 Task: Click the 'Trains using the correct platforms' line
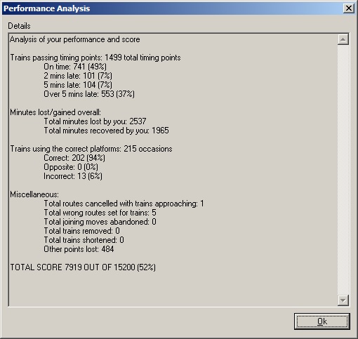pos(91,149)
